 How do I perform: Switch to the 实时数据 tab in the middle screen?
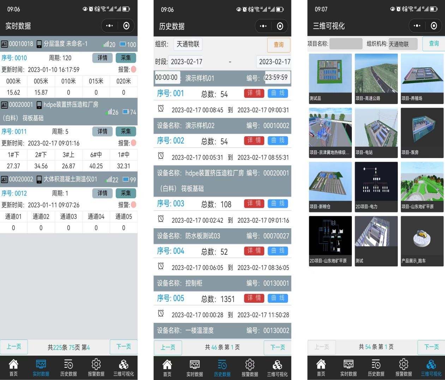click(x=195, y=368)
